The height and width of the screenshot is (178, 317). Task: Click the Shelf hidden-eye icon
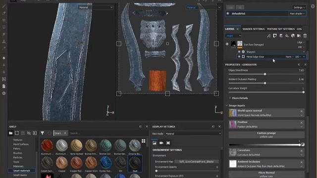[x=29, y=133]
